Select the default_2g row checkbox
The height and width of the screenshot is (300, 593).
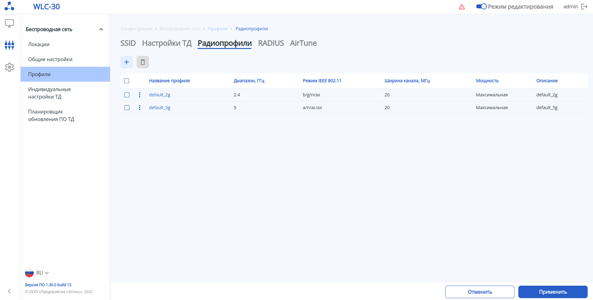pos(127,95)
